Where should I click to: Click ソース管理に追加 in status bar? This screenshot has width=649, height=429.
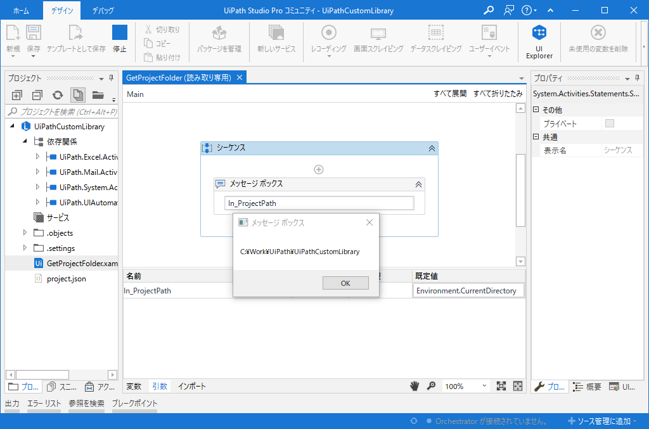602,421
